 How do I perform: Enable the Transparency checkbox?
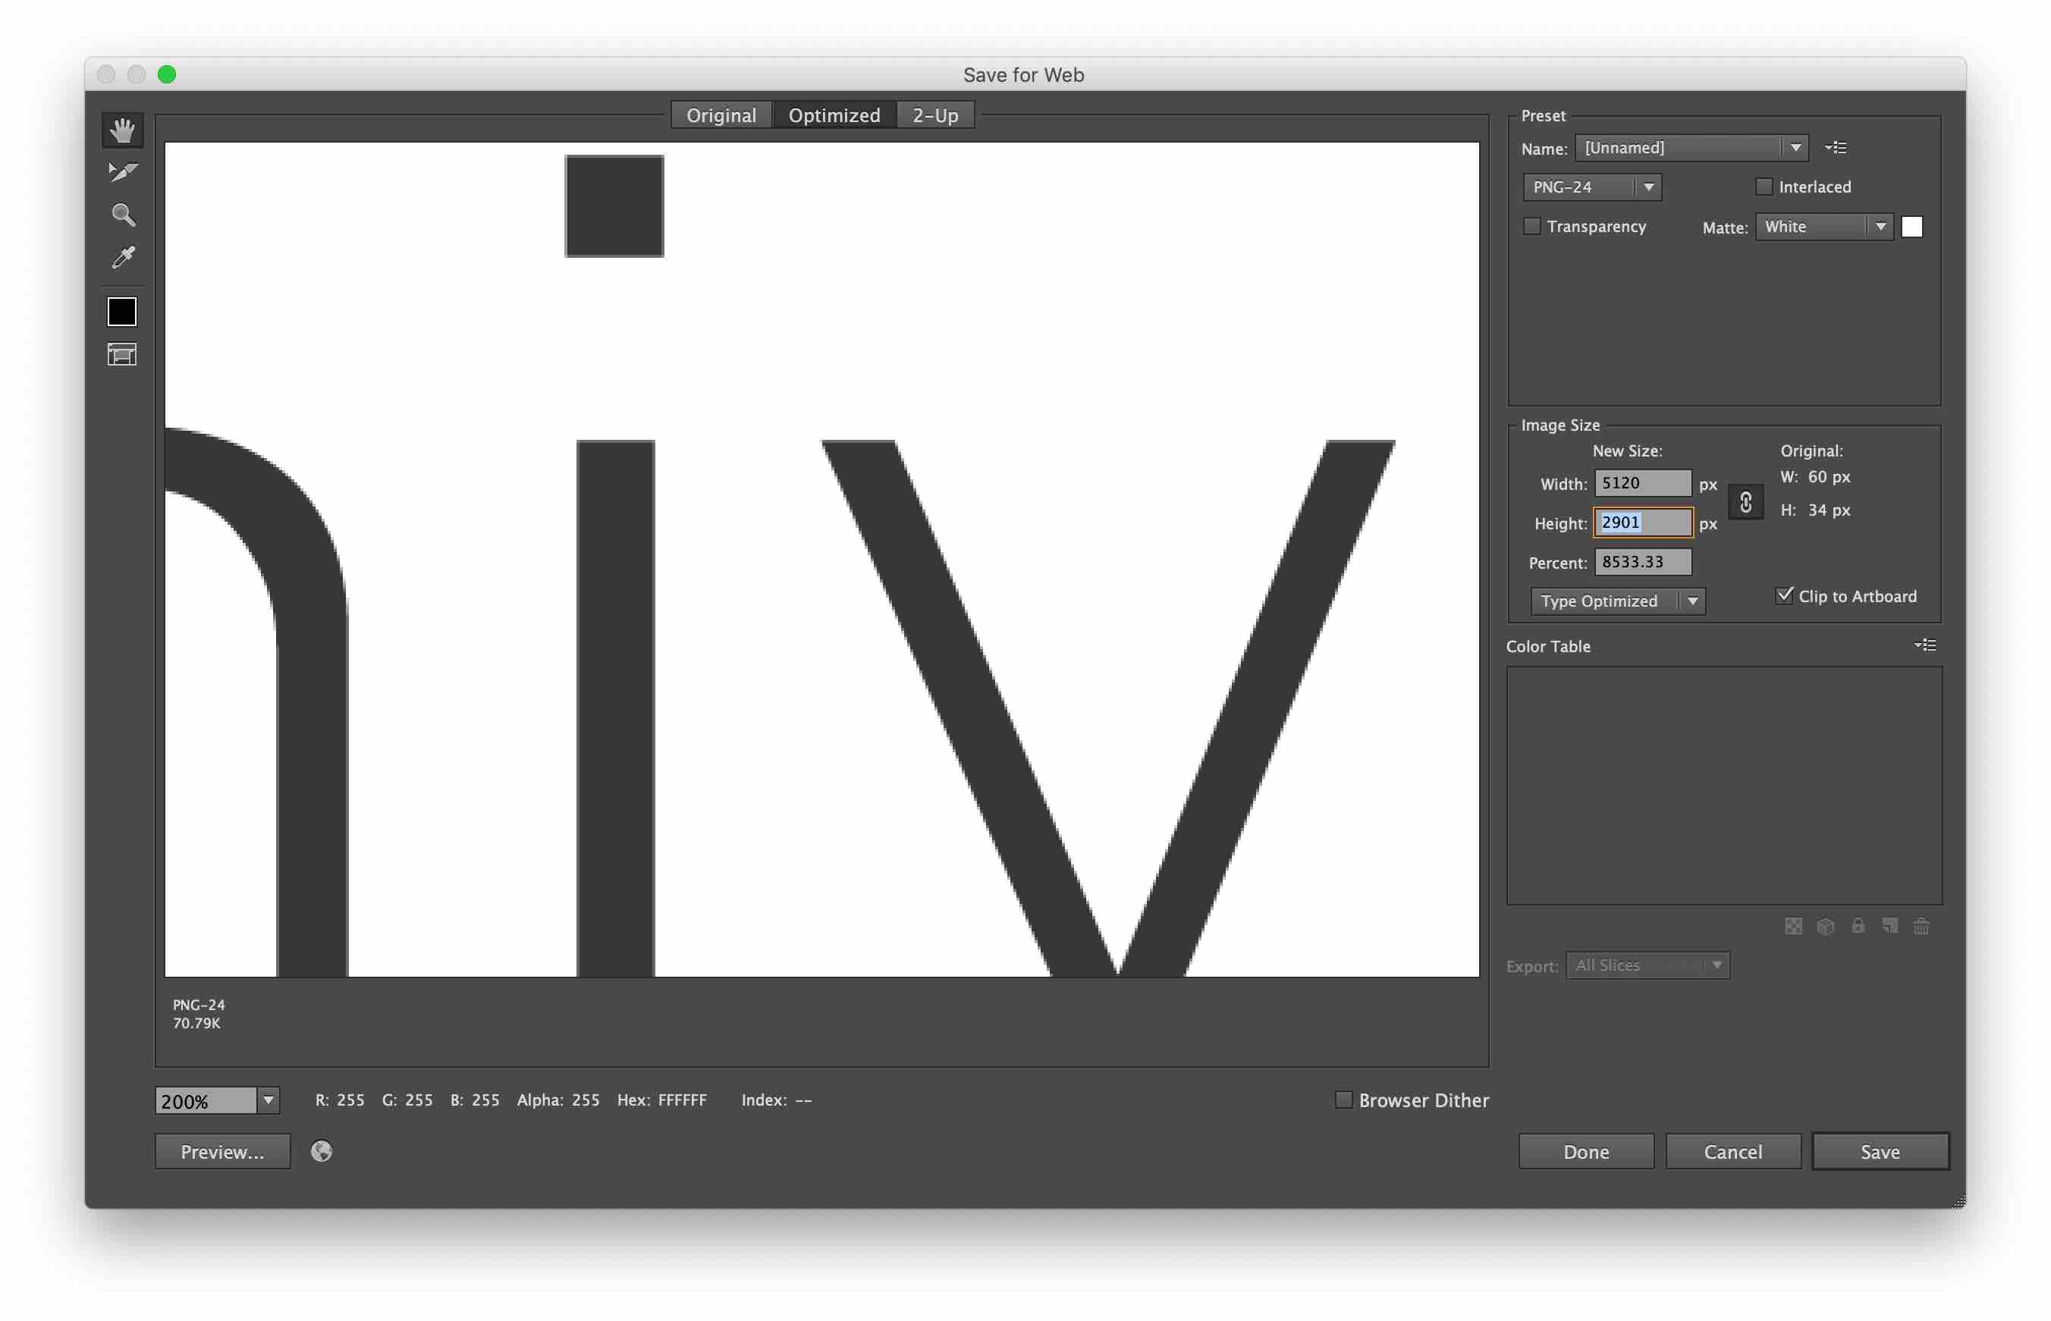pyautogui.click(x=1532, y=227)
